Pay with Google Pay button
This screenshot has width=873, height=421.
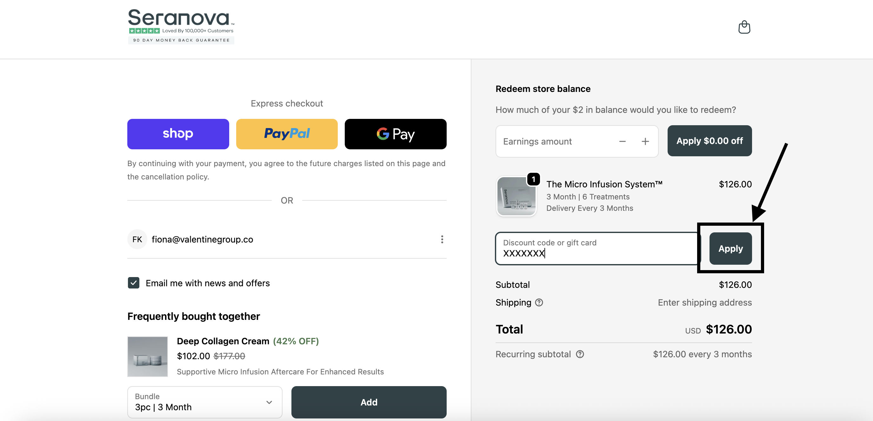pyautogui.click(x=395, y=134)
